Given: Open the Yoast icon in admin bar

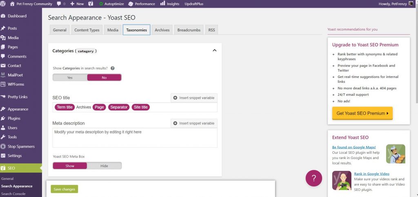Looking at the screenshot, I should [91, 4].
